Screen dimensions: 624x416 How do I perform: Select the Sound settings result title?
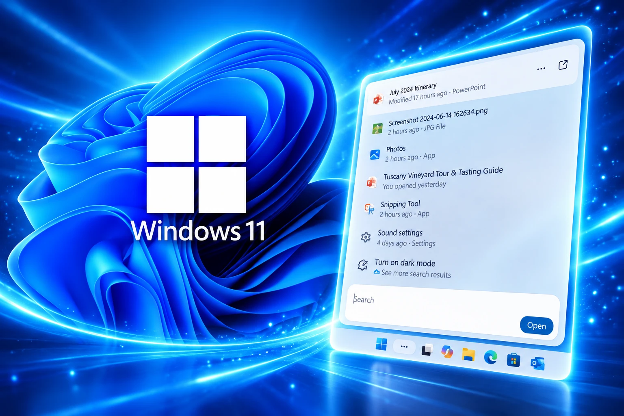click(x=400, y=233)
